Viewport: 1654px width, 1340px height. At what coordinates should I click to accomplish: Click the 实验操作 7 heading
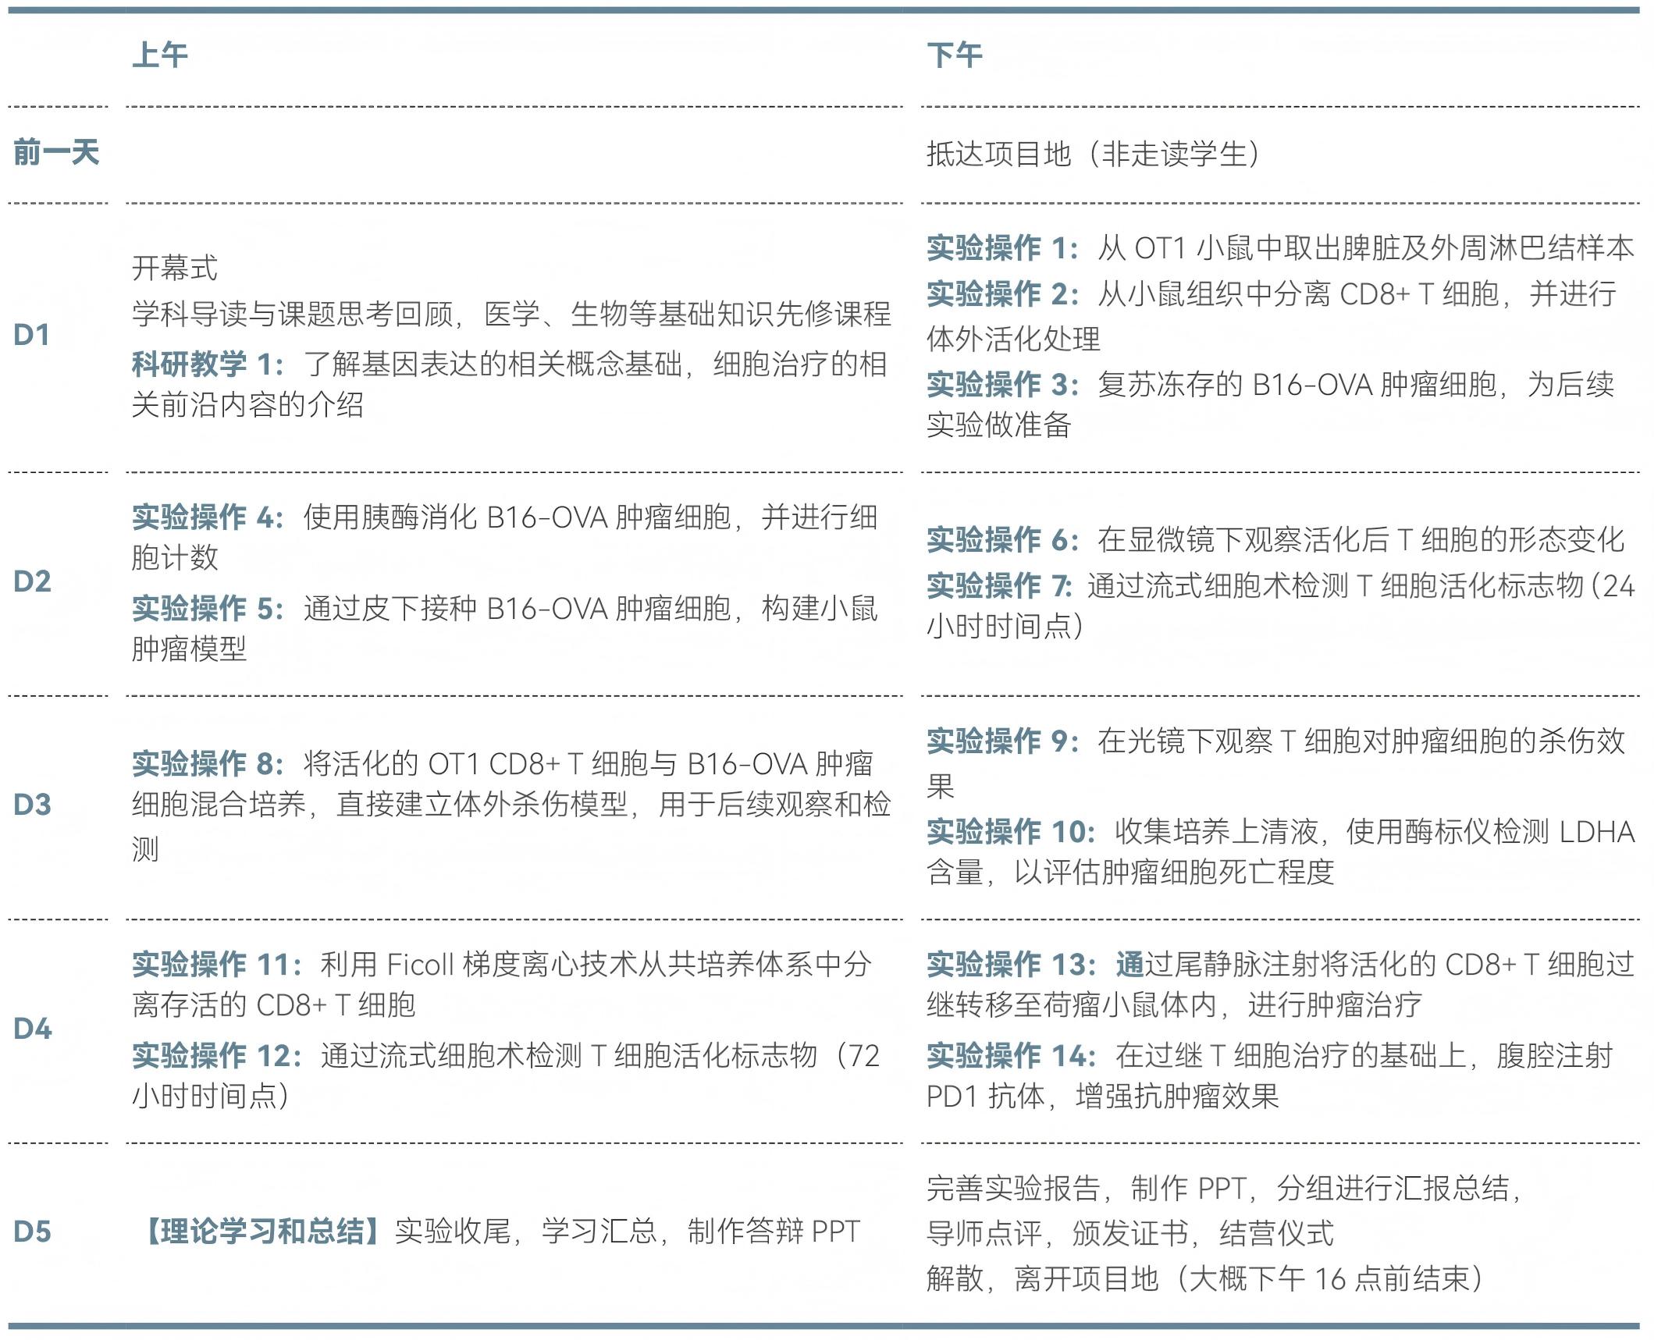(999, 585)
